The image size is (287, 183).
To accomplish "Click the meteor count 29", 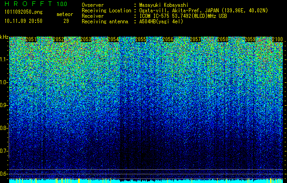I will 66,21.
